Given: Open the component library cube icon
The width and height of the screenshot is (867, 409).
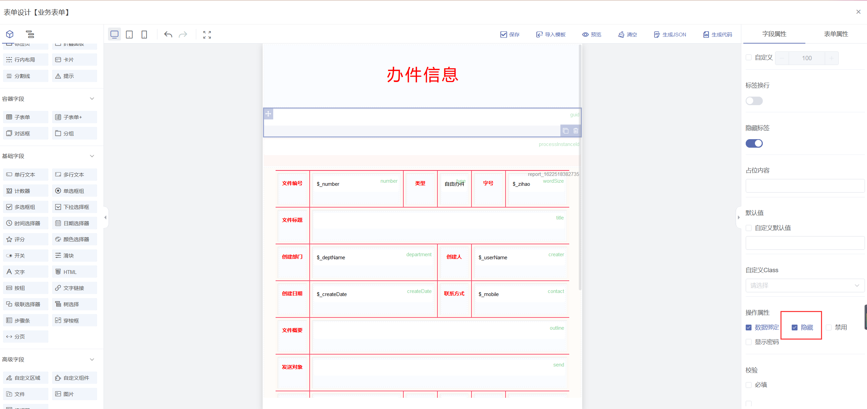Looking at the screenshot, I should 10,34.
